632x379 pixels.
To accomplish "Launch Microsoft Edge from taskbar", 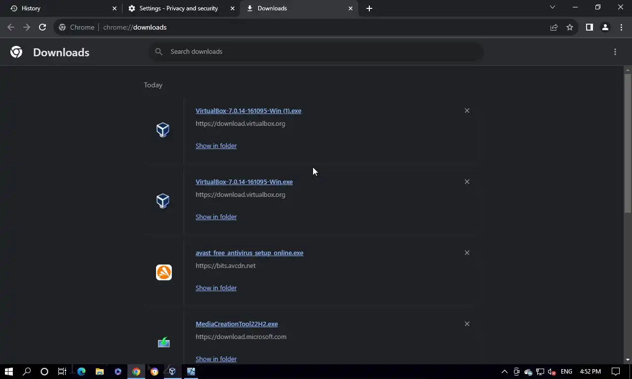I will (81, 372).
